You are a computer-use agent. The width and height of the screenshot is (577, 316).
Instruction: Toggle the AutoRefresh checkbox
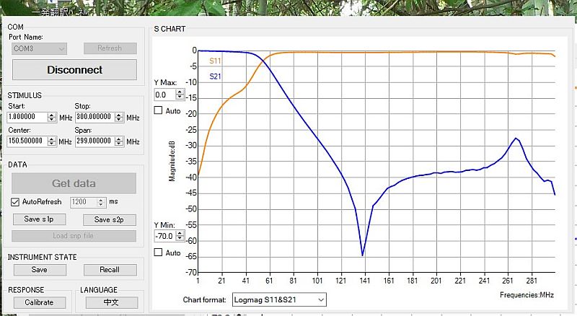pos(17,202)
